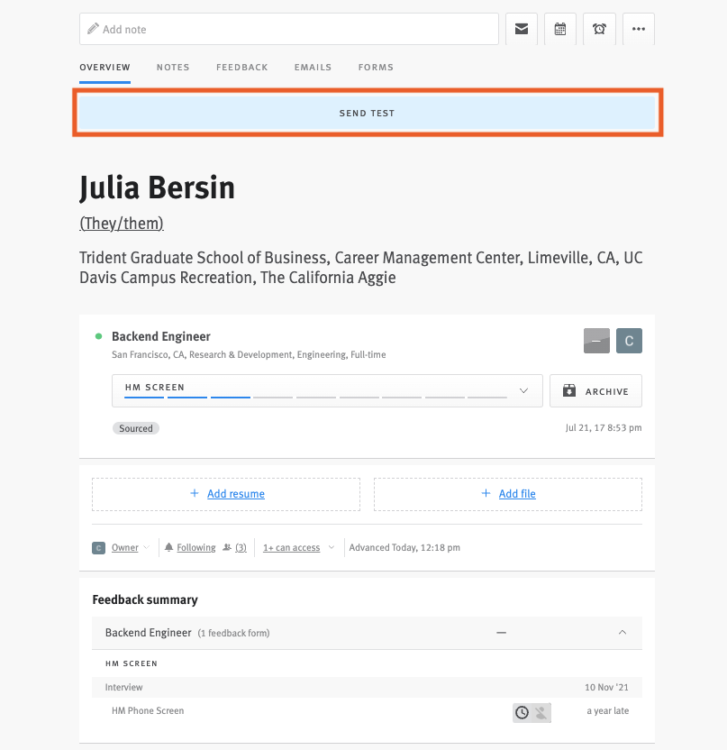This screenshot has height=750, width=727.
Task: Click the clock icon next to HM Phone Screen
Action: pos(523,712)
